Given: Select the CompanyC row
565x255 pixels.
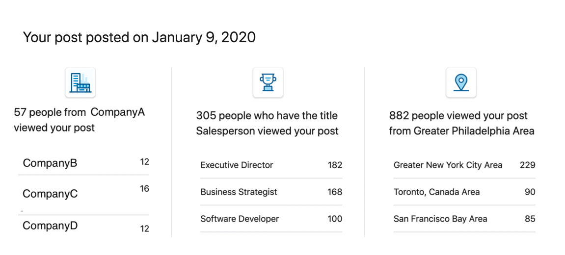Looking at the screenshot, I should pos(83,195).
